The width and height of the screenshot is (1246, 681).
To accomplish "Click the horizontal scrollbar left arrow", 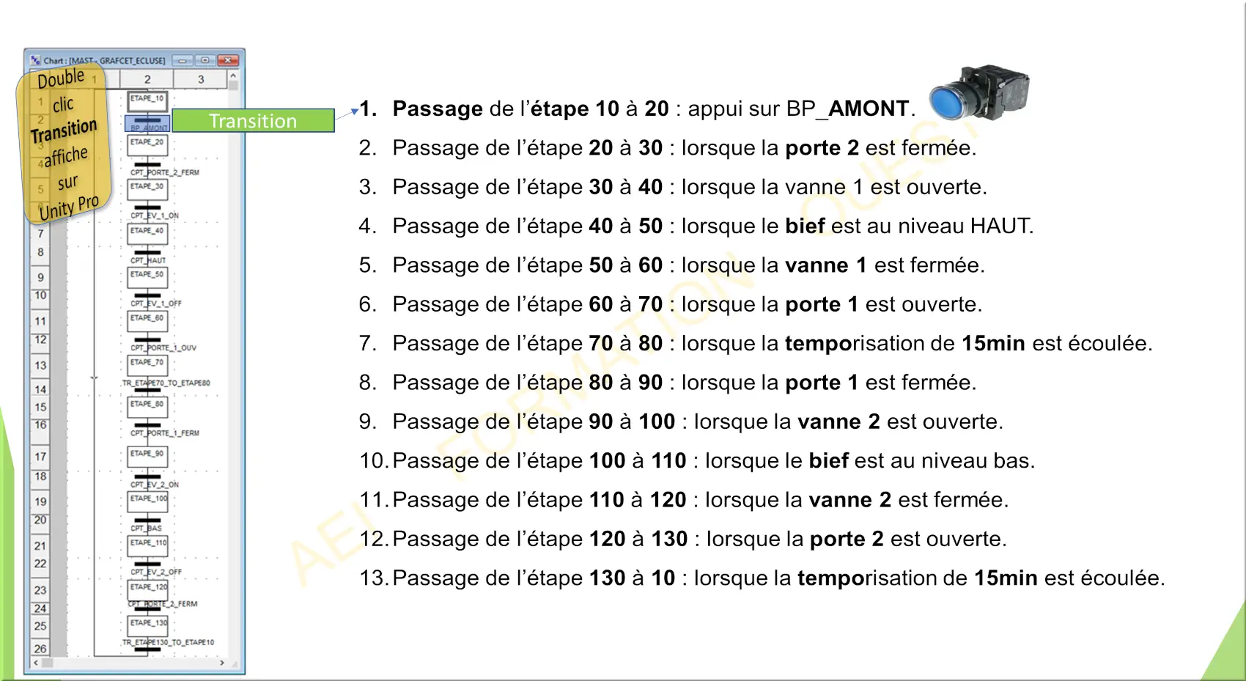I will [36, 663].
